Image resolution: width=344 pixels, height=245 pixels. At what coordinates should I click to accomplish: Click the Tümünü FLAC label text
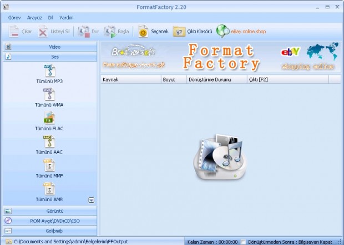pos(49,129)
